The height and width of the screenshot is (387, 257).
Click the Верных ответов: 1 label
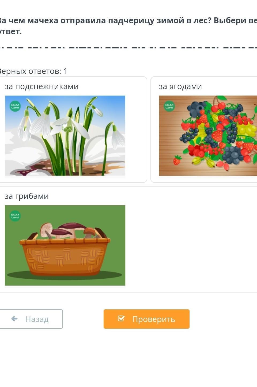[33, 71]
